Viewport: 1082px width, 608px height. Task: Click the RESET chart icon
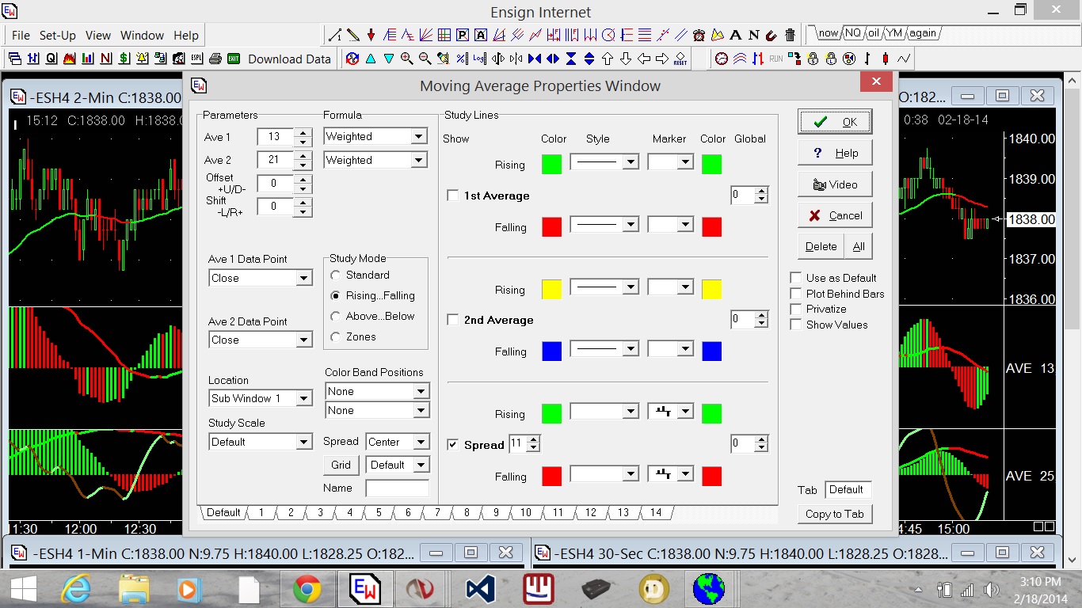click(680, 59)
